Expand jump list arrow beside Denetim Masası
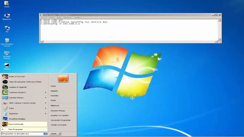 click(x=46, y=98)
